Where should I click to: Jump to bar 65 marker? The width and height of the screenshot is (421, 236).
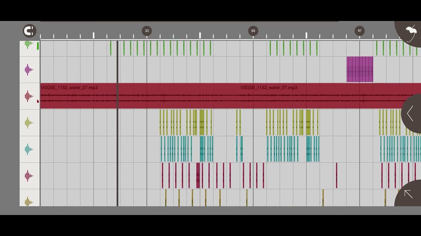point(253,31)
